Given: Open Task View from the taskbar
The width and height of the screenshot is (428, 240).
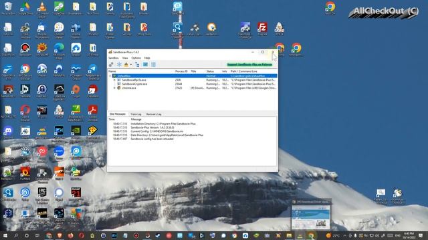Looking at the screenshot, I should click(37, 235).
